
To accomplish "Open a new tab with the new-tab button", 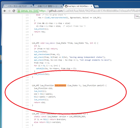I will pyautogui.click(x=97, y=6).
